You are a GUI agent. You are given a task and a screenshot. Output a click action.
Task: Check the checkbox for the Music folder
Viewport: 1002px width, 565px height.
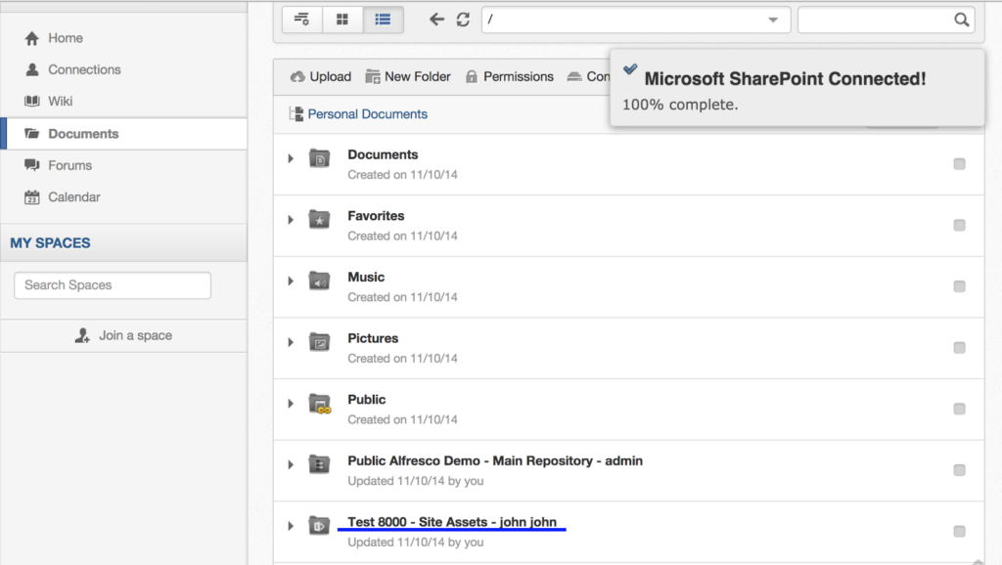959,286
